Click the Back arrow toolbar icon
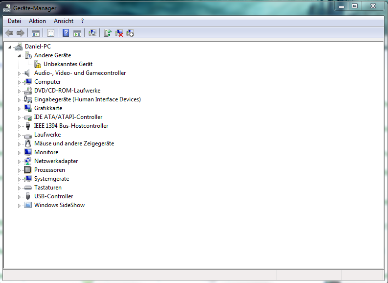 (9, 33)
